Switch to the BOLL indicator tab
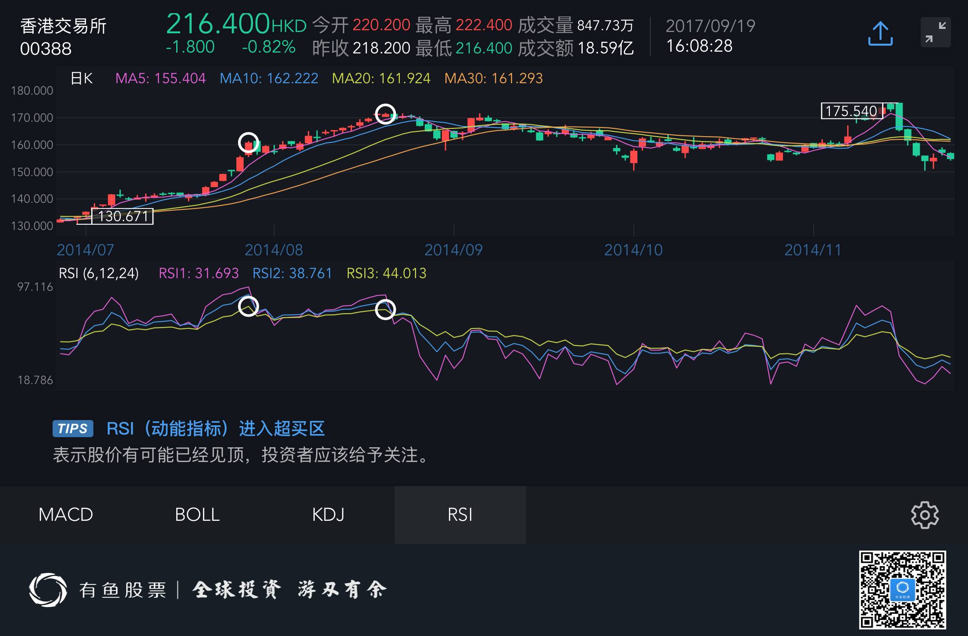 coord(197,515)
